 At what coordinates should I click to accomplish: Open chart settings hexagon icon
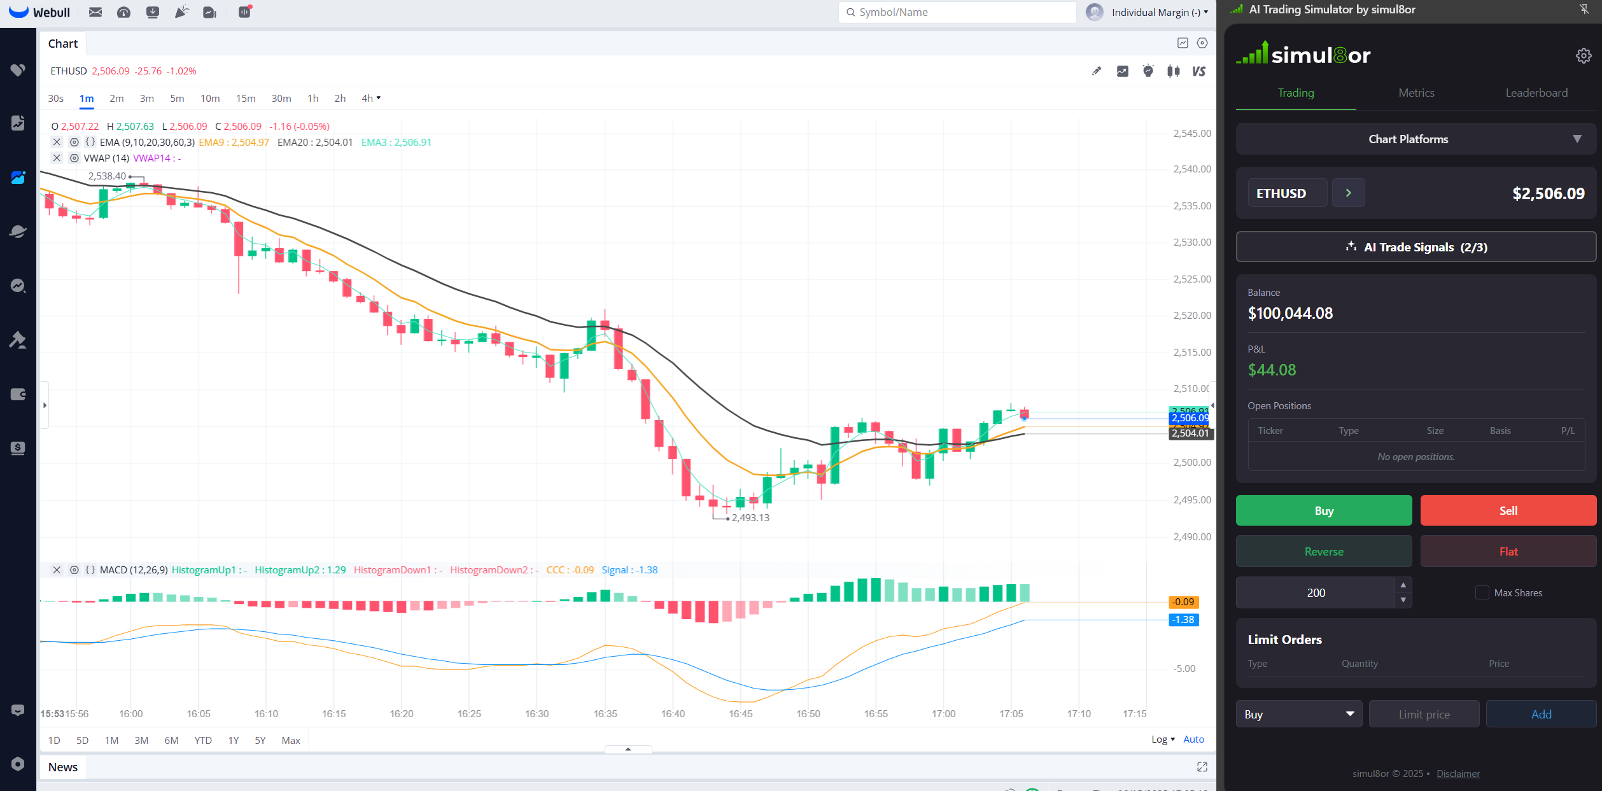[1202, 43]
